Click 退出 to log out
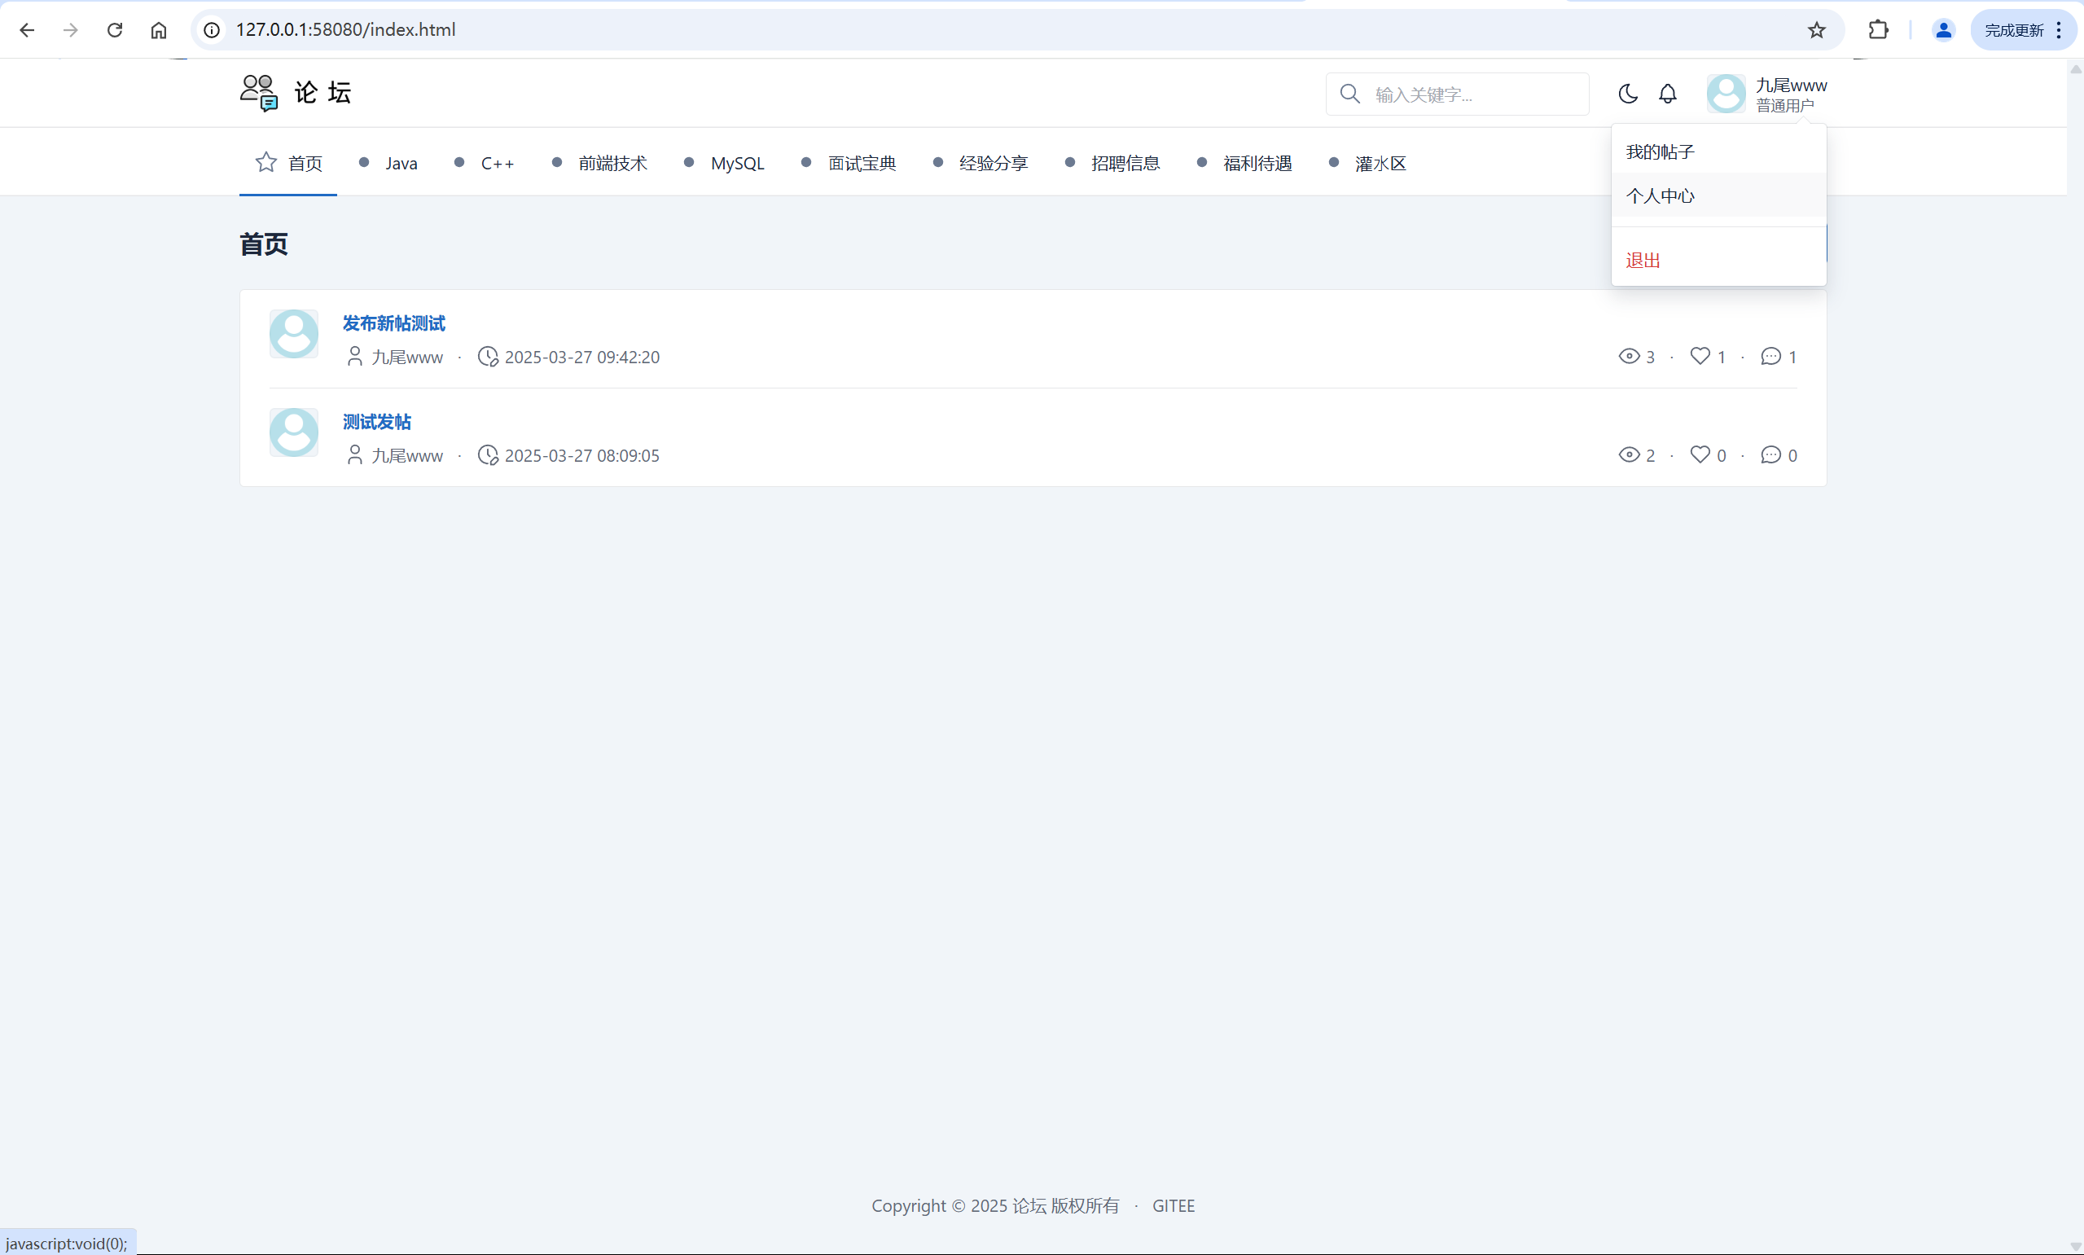Viewport: 2084px width, 1255px height. point(1643,261)
